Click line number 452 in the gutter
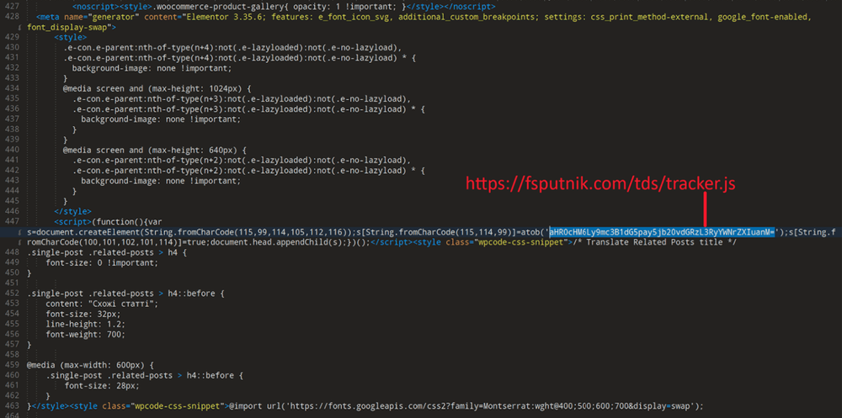The image size is (842, 418). click(11, 294)
